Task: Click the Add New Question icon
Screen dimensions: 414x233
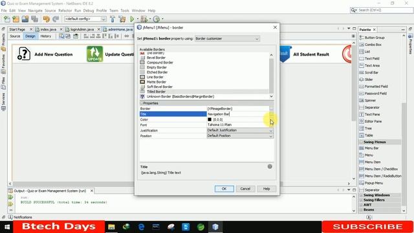Action: click(24, 54)
